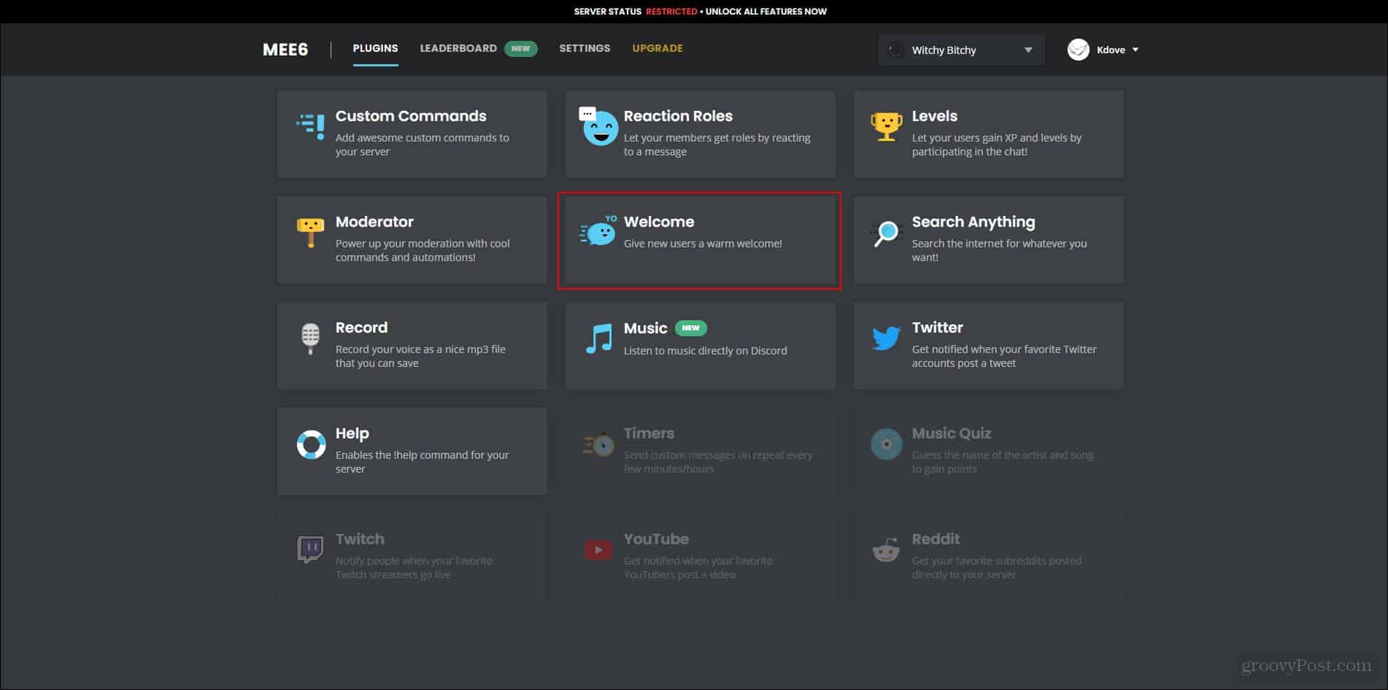The width and height of the screenshot is (1388, 690).
Task: Click 'Enables the !help command' description
Action: (423, 462)
